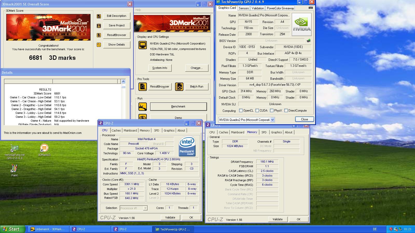Toggle the CUDA checkbox
The width and height of the screenshot is (415, 233).
tap(257, 111)
